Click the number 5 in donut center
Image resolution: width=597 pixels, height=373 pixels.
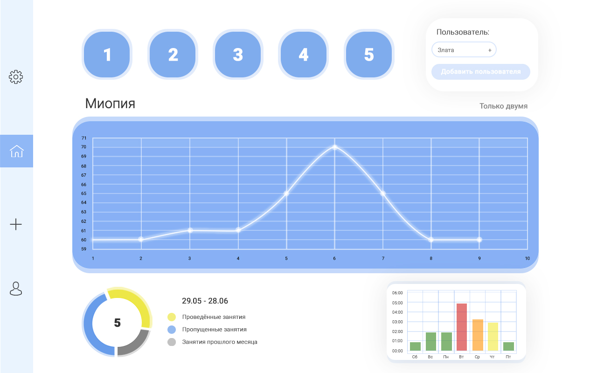[x=117, y=323]
